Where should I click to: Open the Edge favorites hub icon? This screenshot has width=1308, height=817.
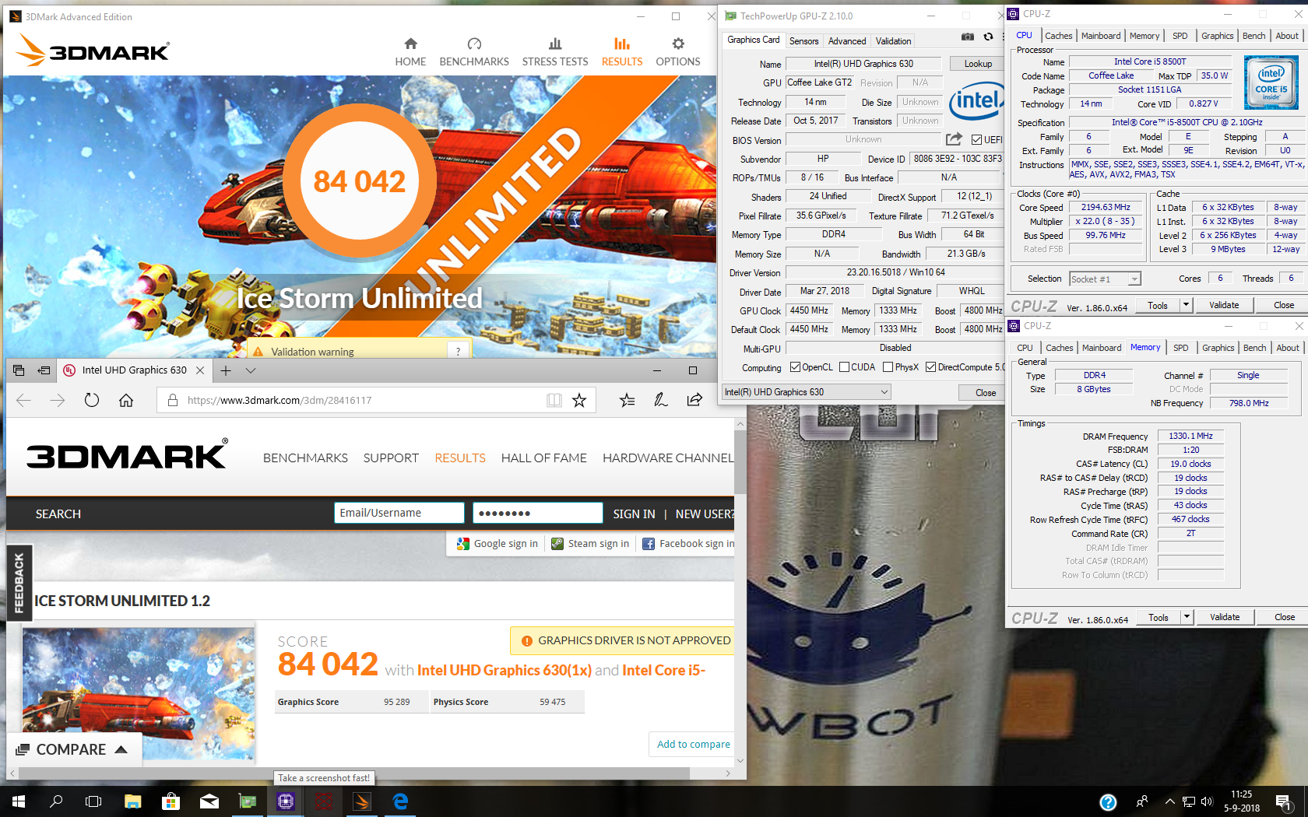[x=627, y=400]
